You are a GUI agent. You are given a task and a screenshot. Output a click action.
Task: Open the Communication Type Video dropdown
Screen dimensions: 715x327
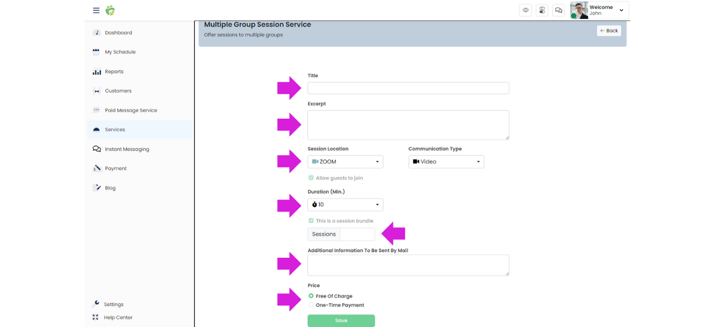(x=446, y=162)
